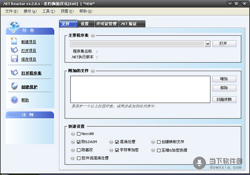This screenshot has height=175, width=250.
Task: Enable the 控件流混淆处理 checkbox
Action: tap(79, 158)
